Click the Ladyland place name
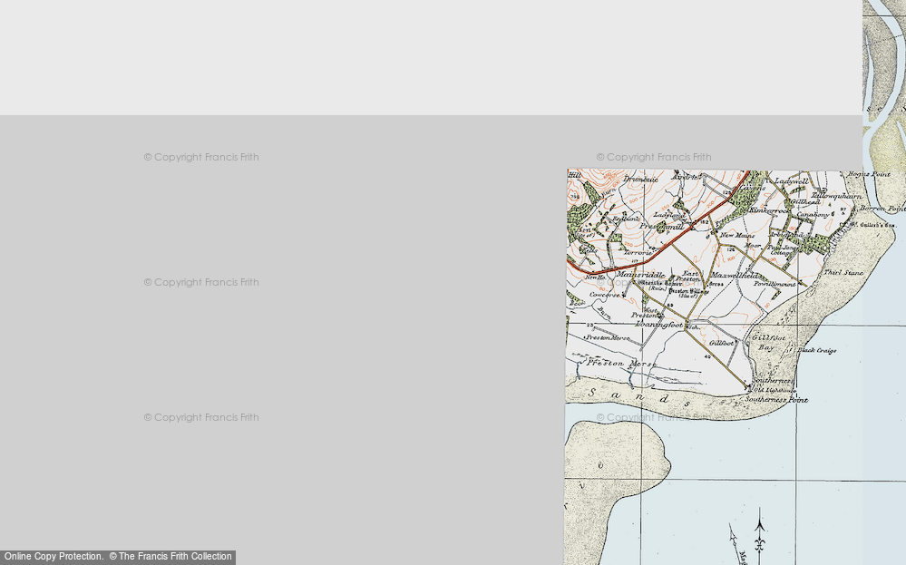 click(669, 215)
